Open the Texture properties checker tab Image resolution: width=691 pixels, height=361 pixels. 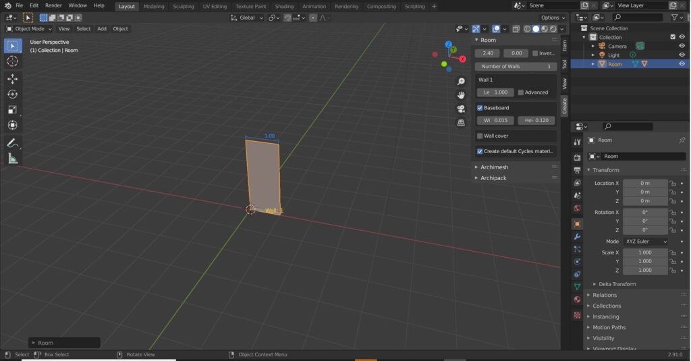[x=577, y=315]
